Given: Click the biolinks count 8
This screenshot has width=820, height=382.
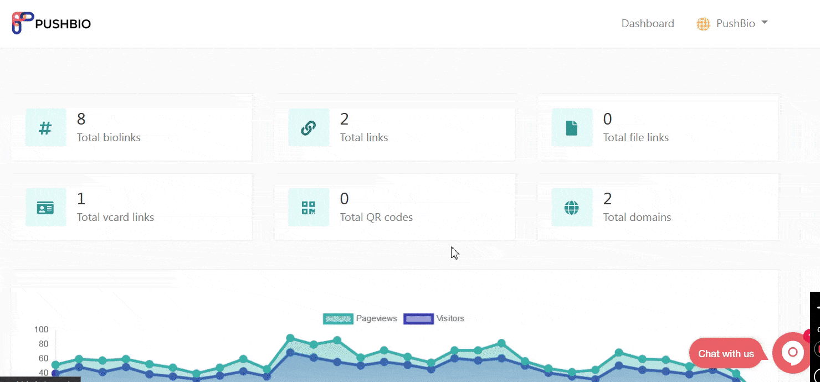Looking at the screenshot, I should pyautogui.click(x=81, y=119).
